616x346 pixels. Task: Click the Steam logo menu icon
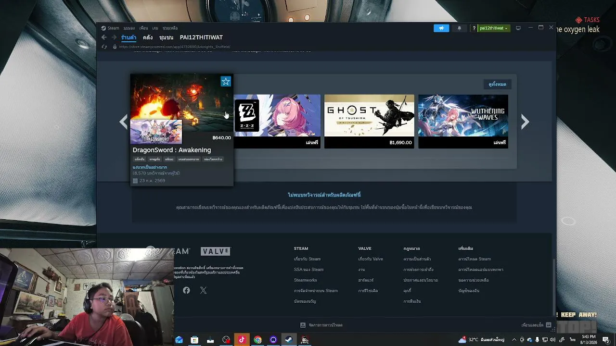tap(103, 28)
